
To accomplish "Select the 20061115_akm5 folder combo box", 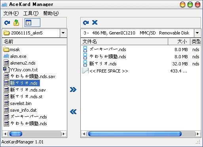I will tap(34, 33).
